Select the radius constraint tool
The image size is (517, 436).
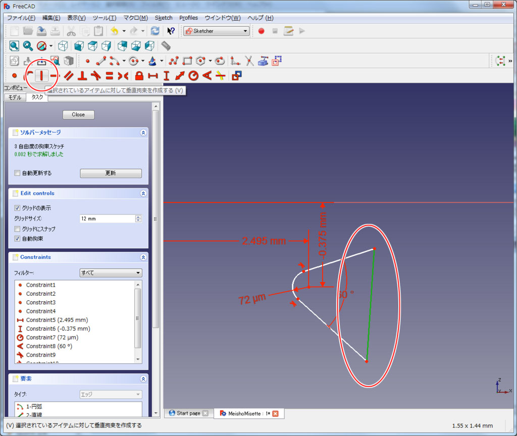193,76
